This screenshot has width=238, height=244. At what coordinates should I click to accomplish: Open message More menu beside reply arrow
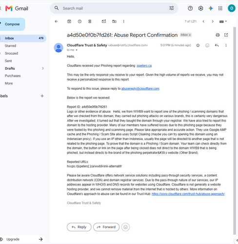point(226,45)
